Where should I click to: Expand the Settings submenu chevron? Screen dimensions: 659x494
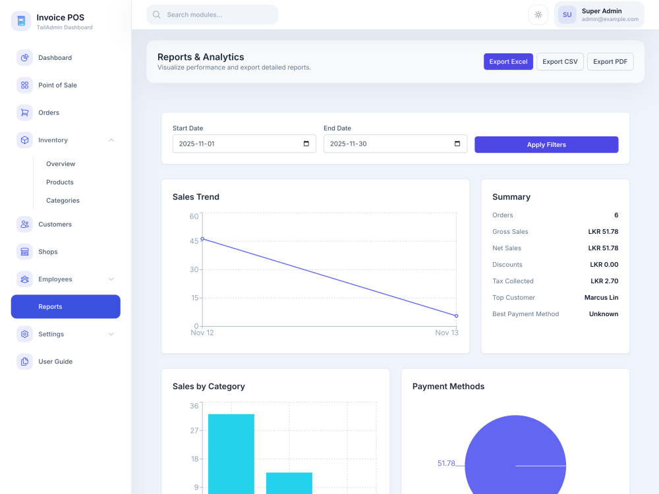(111, 335)
